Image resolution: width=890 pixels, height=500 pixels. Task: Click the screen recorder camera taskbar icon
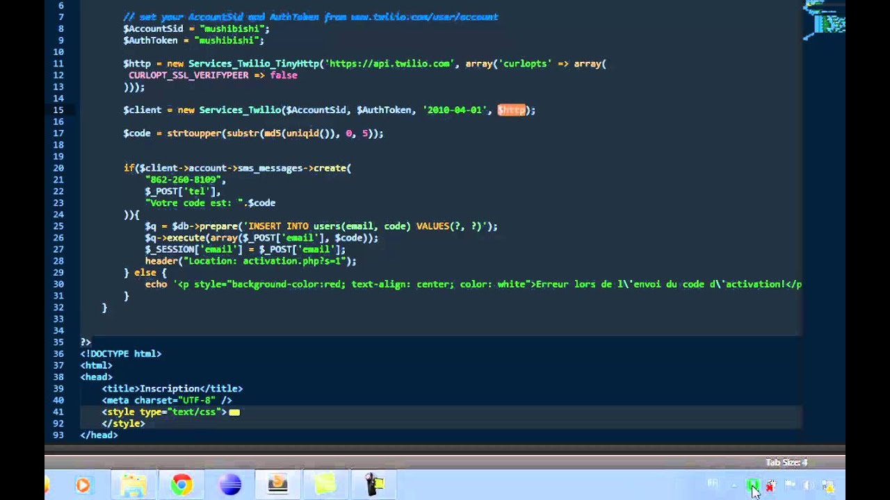pos(375,484)
